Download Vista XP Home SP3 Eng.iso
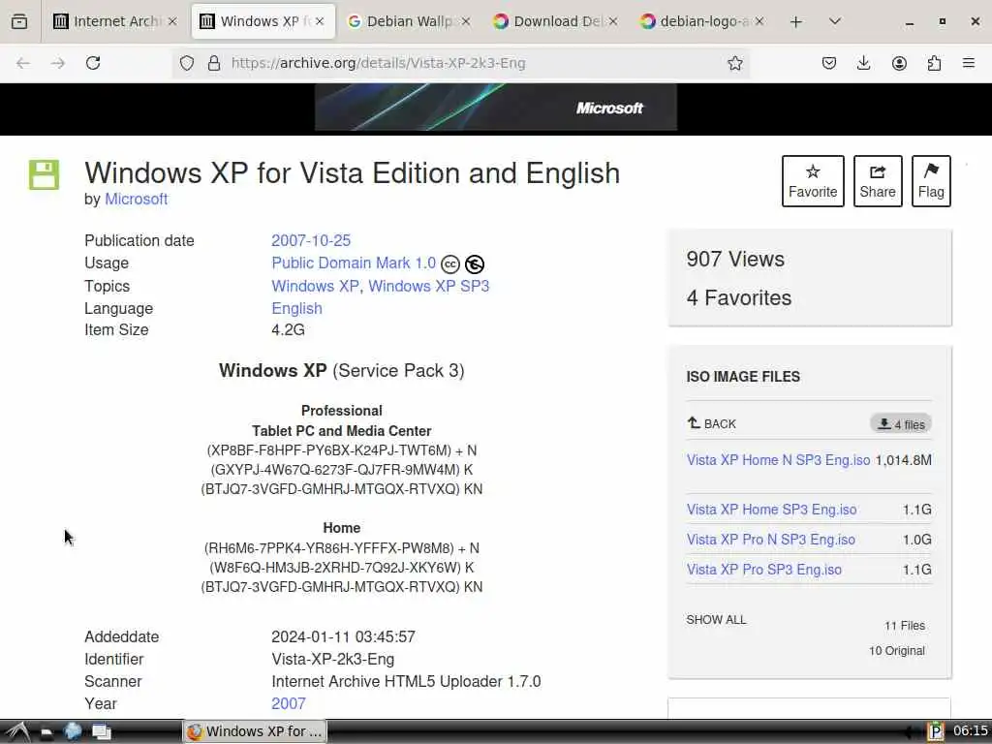Image resolution: width=992 pixels, height=744 pixels. point(772,510)
